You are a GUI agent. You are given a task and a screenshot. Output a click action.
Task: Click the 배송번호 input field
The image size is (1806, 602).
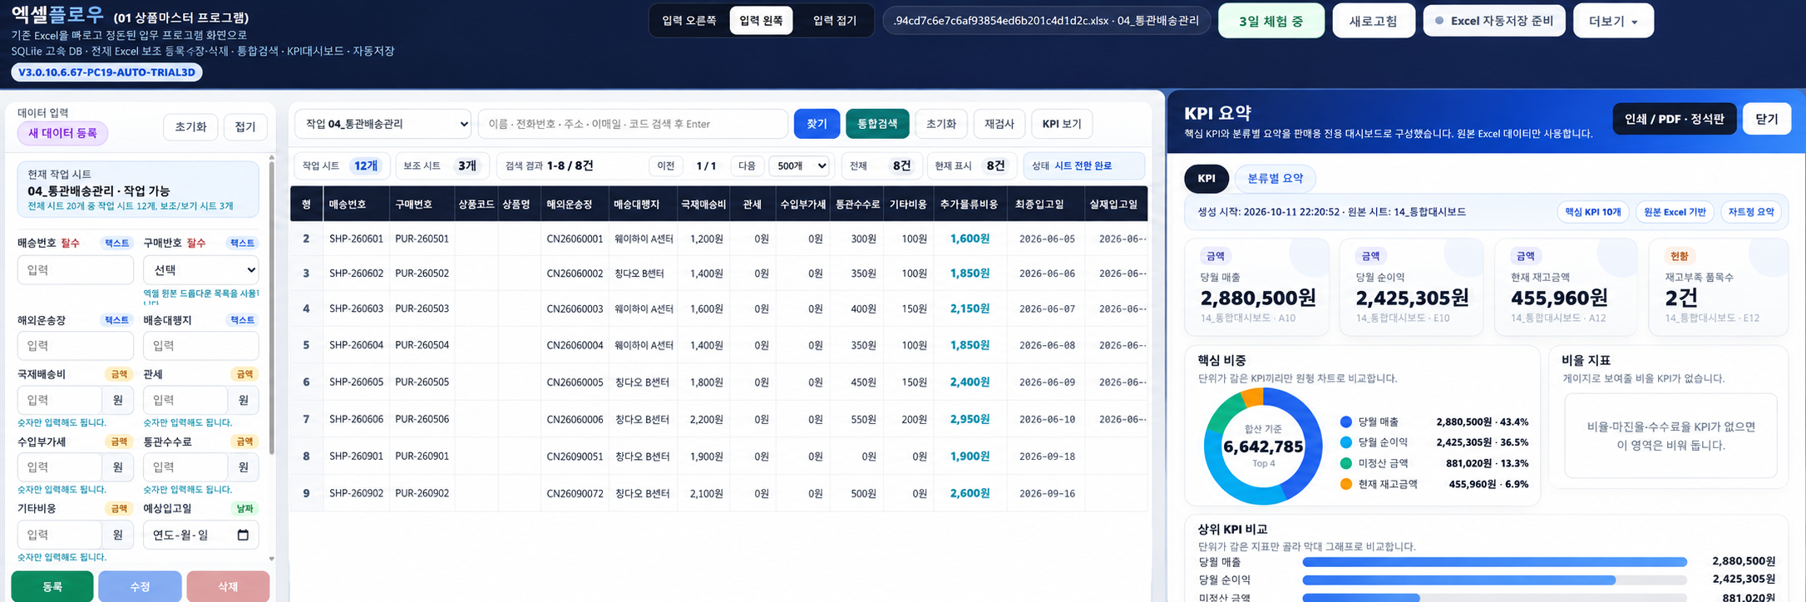tap(76, 269)
